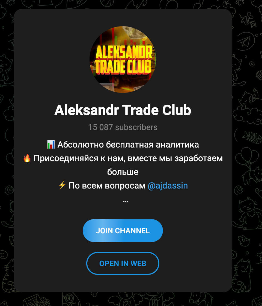This screenshot has width=262, height=306.
Task: Click the 'По всем вопросам' text
Action: (x=107, y=186)
